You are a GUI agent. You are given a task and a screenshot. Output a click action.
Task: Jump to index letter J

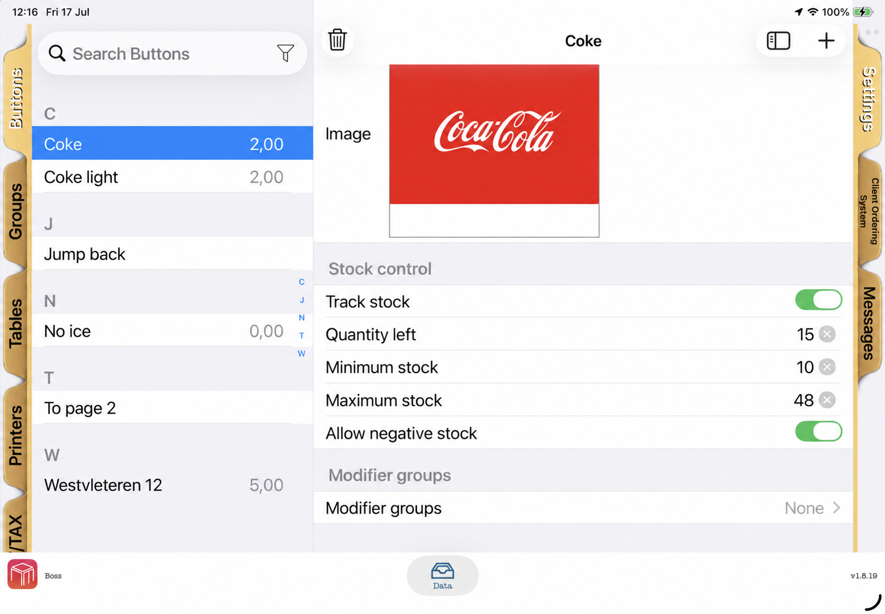tap(302, 300)
